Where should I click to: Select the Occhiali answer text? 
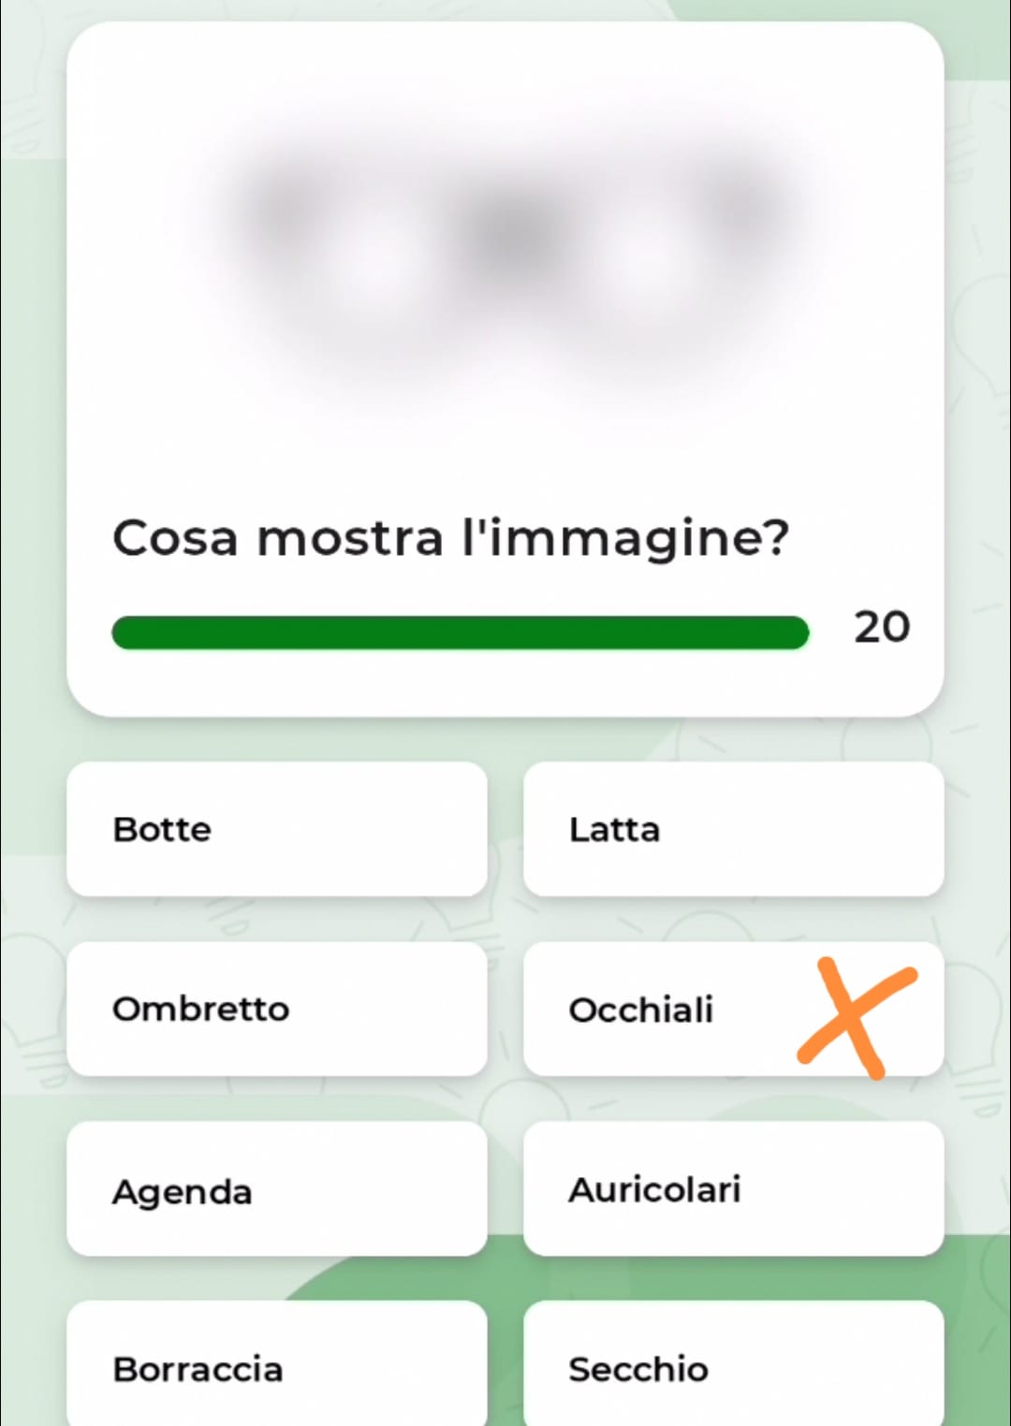641,1010
